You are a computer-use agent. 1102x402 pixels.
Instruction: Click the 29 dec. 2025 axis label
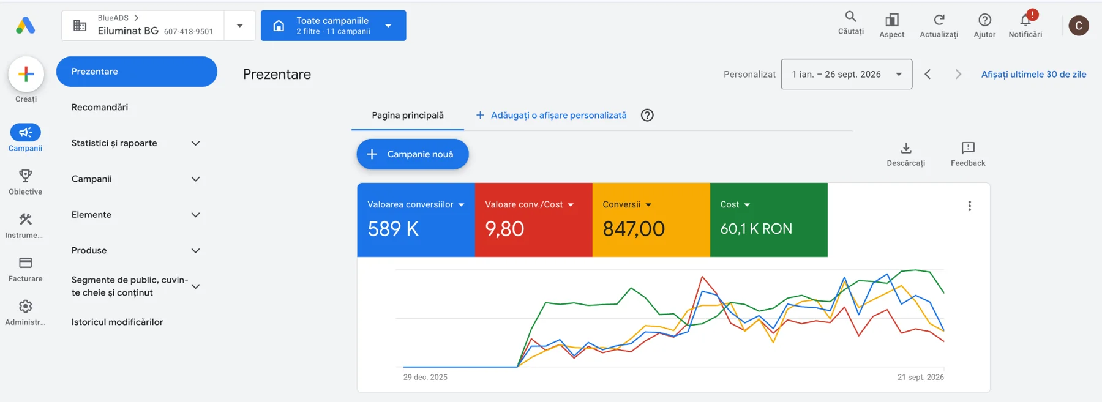425,377
